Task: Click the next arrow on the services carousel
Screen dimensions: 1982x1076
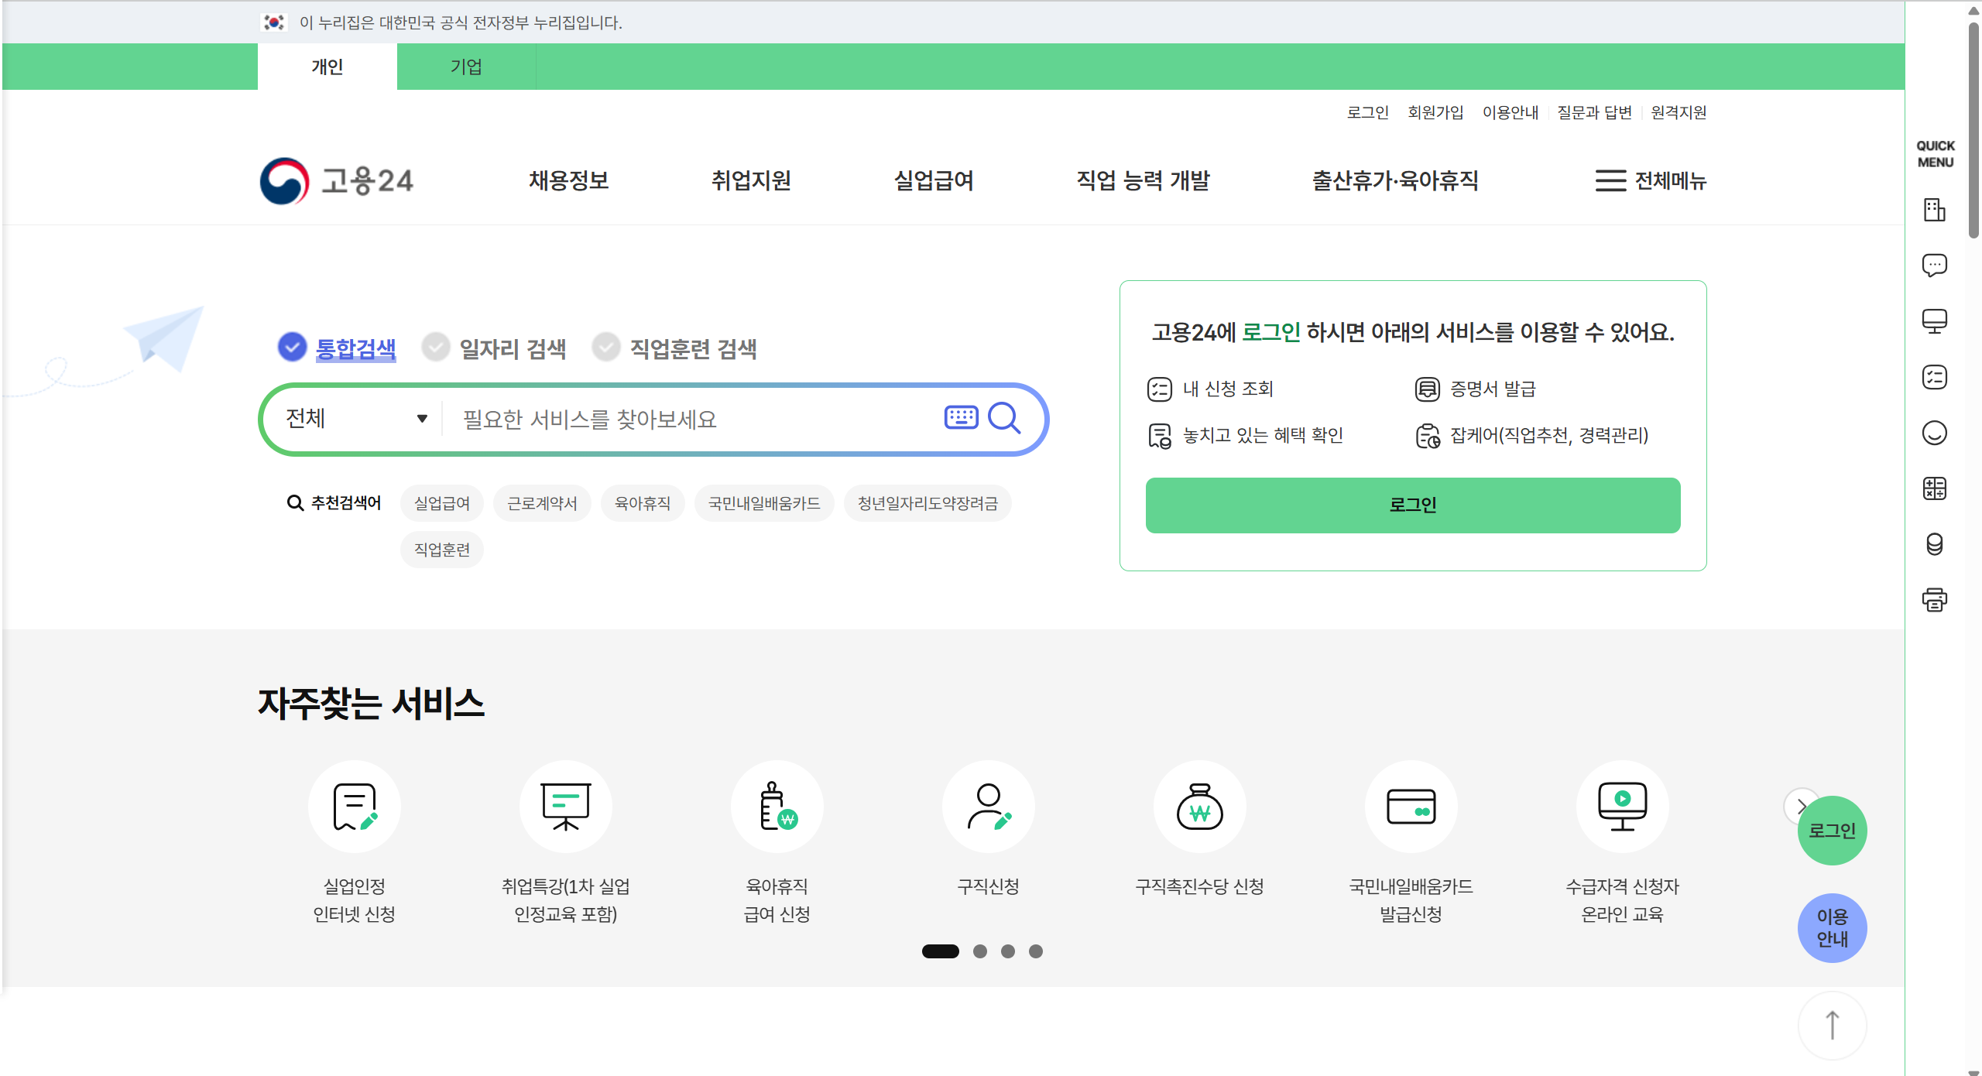Action: tap(1799, 807)
